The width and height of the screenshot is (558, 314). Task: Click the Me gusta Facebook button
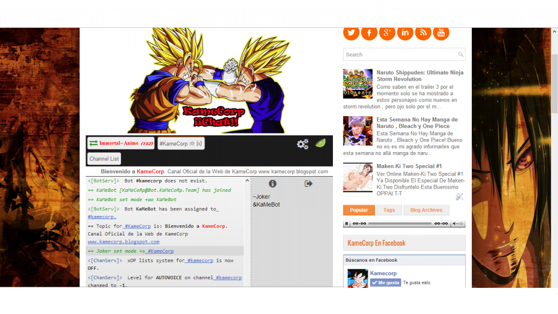pos(385,283)
